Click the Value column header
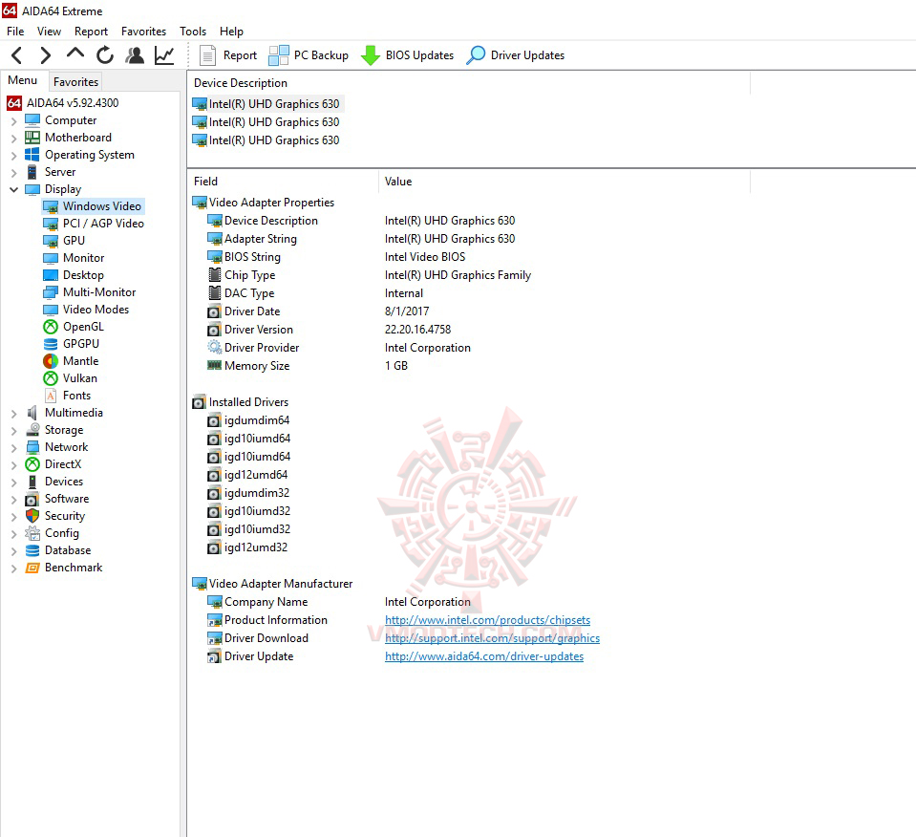 pyautogui.click(x=565, y=182)
